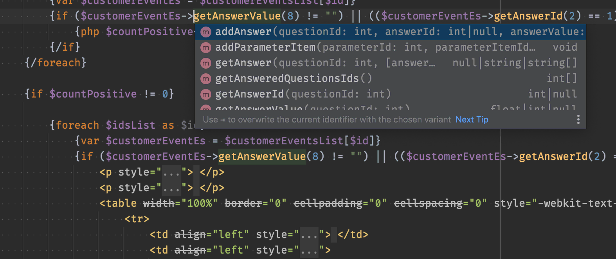Select addAnswer completion suggestion
The height and width of the screenshot is (259, 616).
point(390,32)
